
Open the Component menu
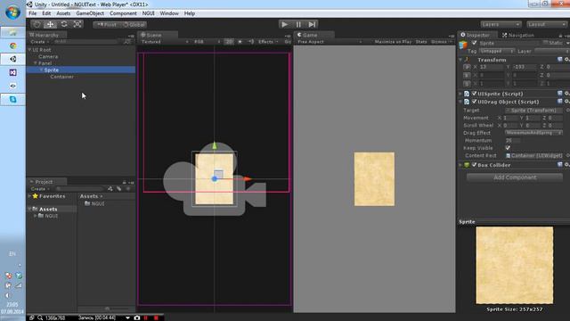pyautogui.click(x=123, y=13)
